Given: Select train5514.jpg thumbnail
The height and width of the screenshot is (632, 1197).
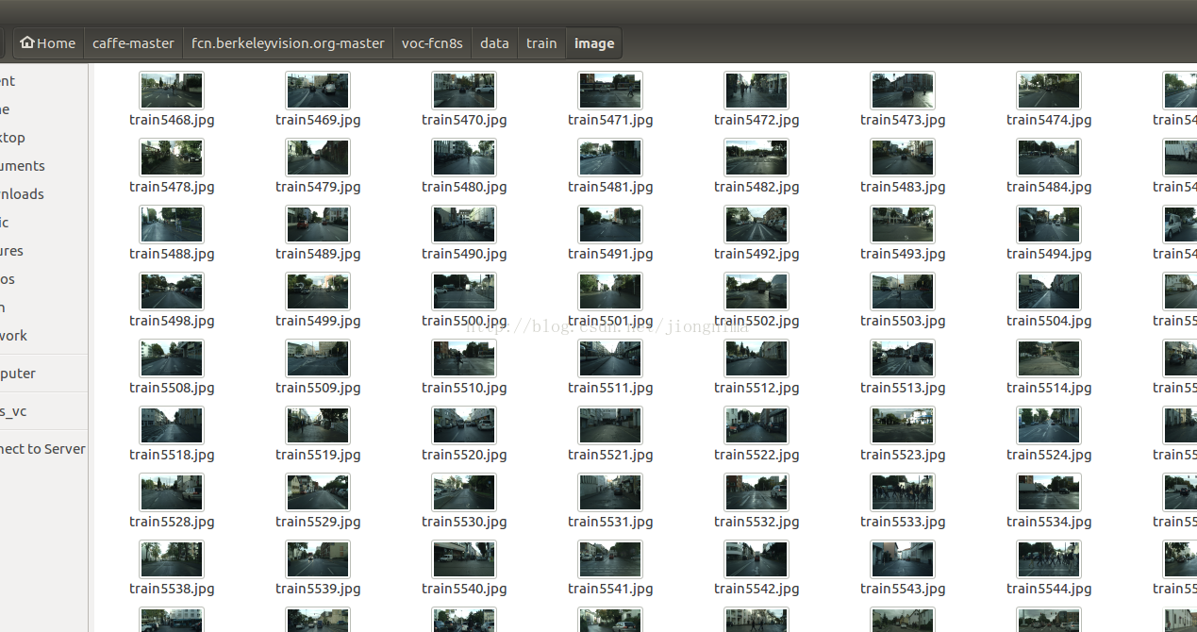Looking at the screenshot, I should click(1049, 358).
